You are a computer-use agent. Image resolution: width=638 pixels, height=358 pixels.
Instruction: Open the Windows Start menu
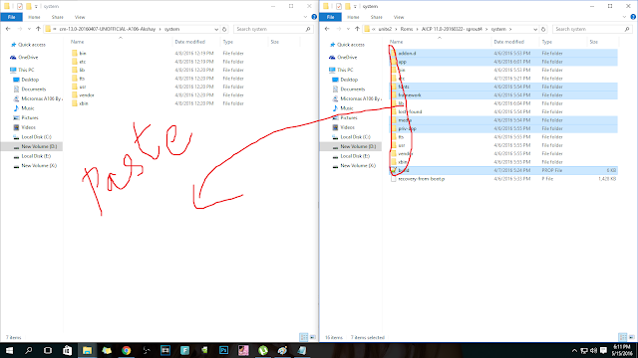pyautogui.click(x=9, y=350)
